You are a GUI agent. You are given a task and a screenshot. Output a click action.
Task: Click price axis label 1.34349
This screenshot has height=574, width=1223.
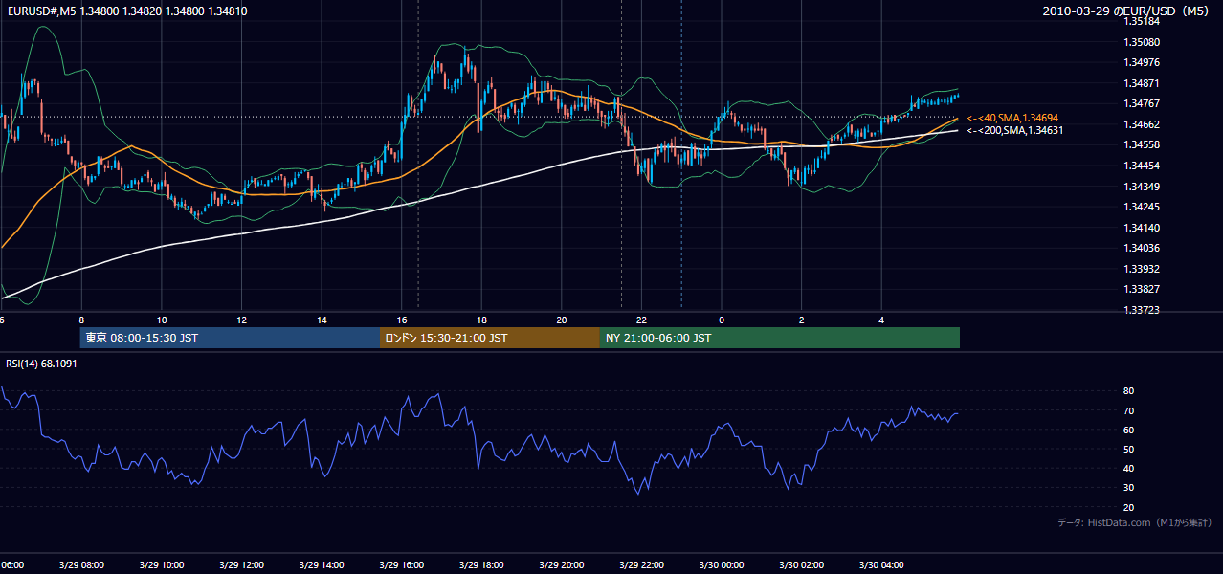(1142, 187)
